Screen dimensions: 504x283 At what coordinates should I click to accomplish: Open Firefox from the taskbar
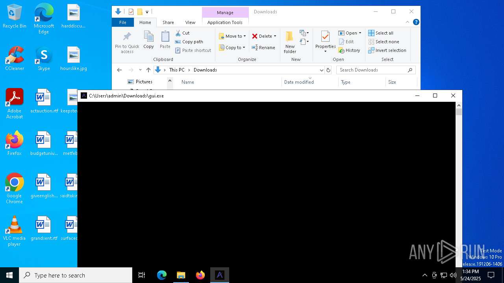[200, 275]
